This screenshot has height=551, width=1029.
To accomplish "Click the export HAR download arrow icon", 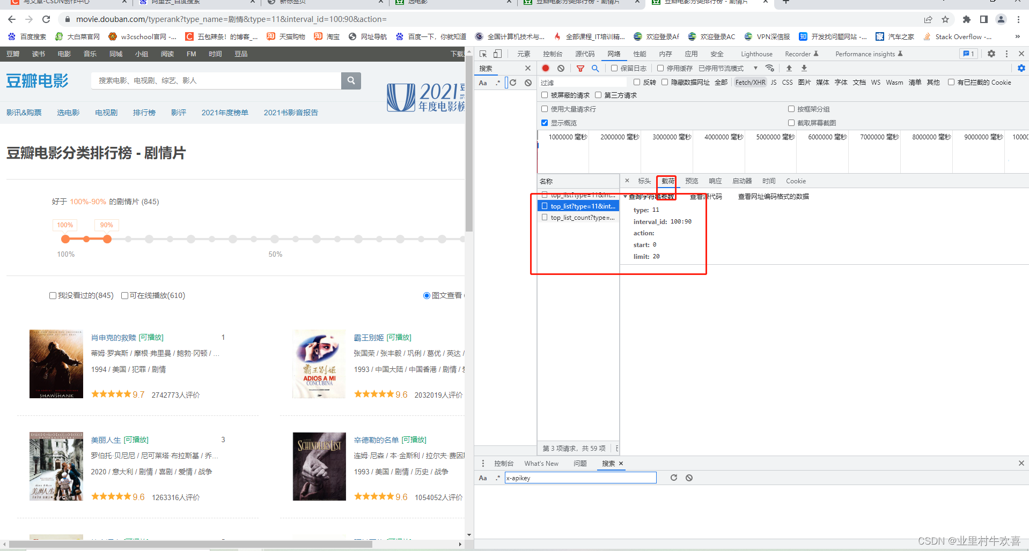I will 804,68.
